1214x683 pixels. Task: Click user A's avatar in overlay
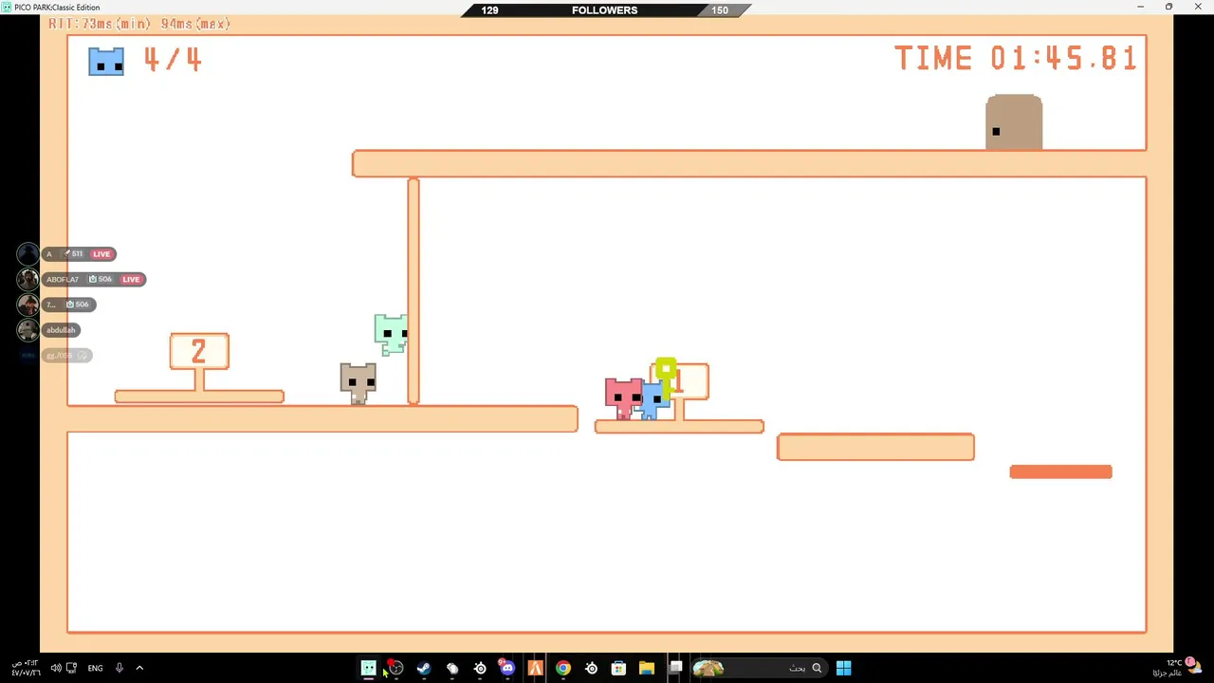pos(28,253)
